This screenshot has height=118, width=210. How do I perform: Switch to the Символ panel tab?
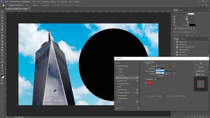[x=176, y=10]
